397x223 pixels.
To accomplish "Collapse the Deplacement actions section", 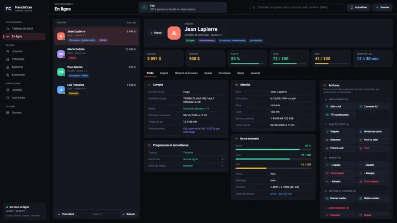I will (x=388, y=99).
